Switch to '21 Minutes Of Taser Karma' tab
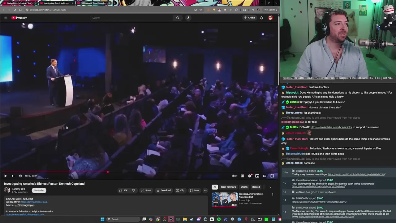396x223 pixels. click(93, 3)
